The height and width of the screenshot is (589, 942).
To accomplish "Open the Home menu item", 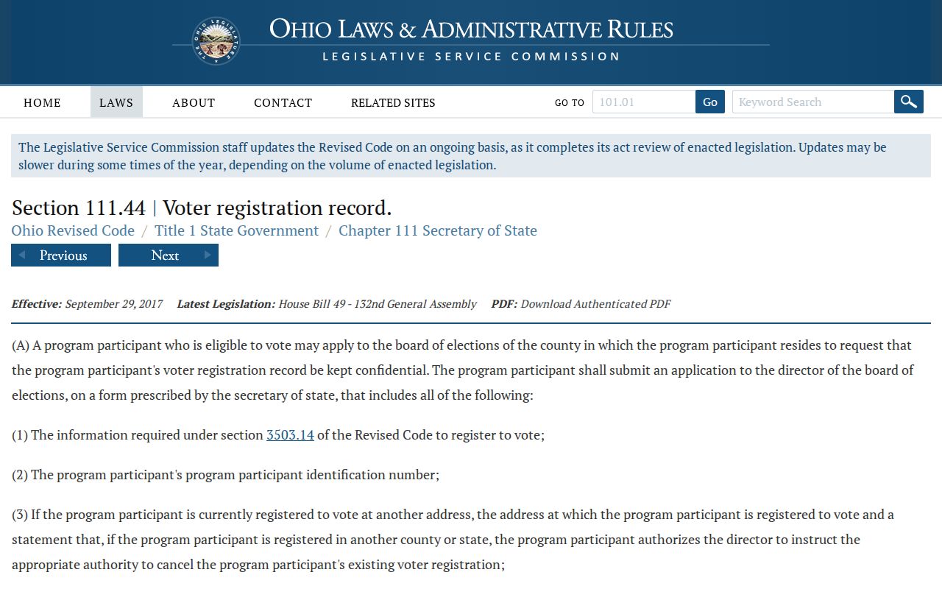I will coord(42,102).
